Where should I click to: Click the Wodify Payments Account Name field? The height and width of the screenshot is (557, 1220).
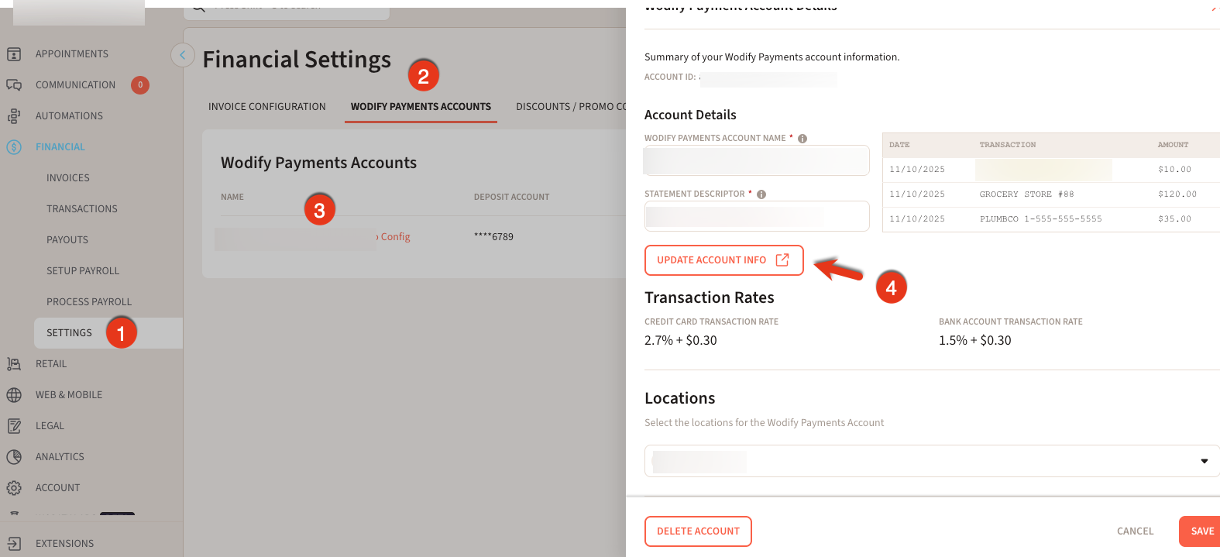756,161
